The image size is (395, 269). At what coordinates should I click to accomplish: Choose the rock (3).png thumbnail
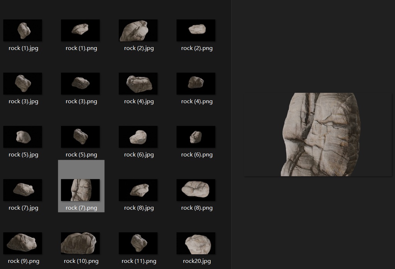[80, 83]
